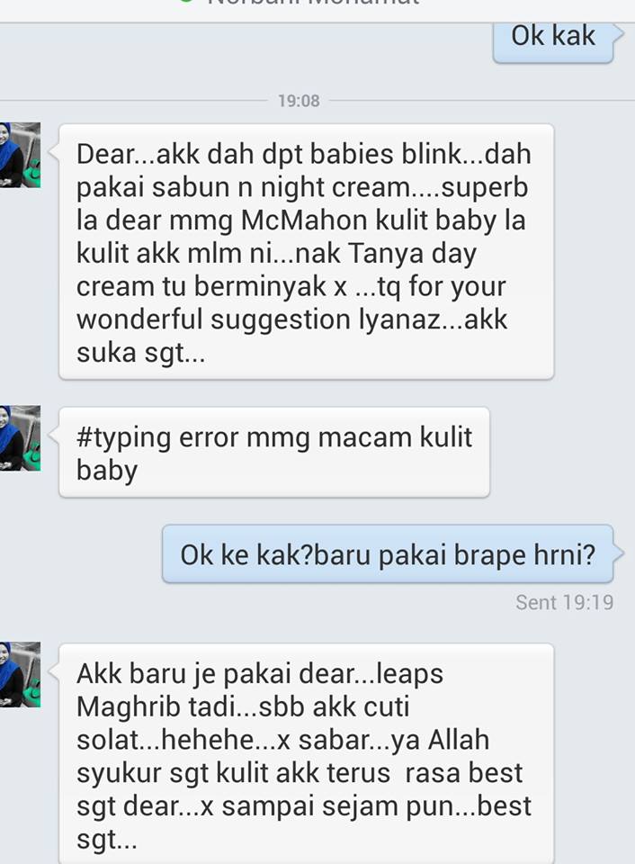The width and height of the screenshot is (635, 864).
Task: Select the 'Ok ke kak?baru pakai brape hrni?' bubble
Action: (388, 553)
